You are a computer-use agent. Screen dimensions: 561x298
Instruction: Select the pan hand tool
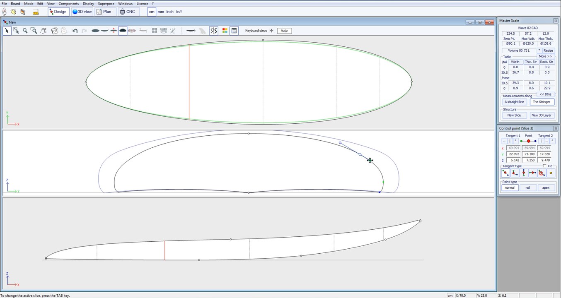[x=43, y=31]
